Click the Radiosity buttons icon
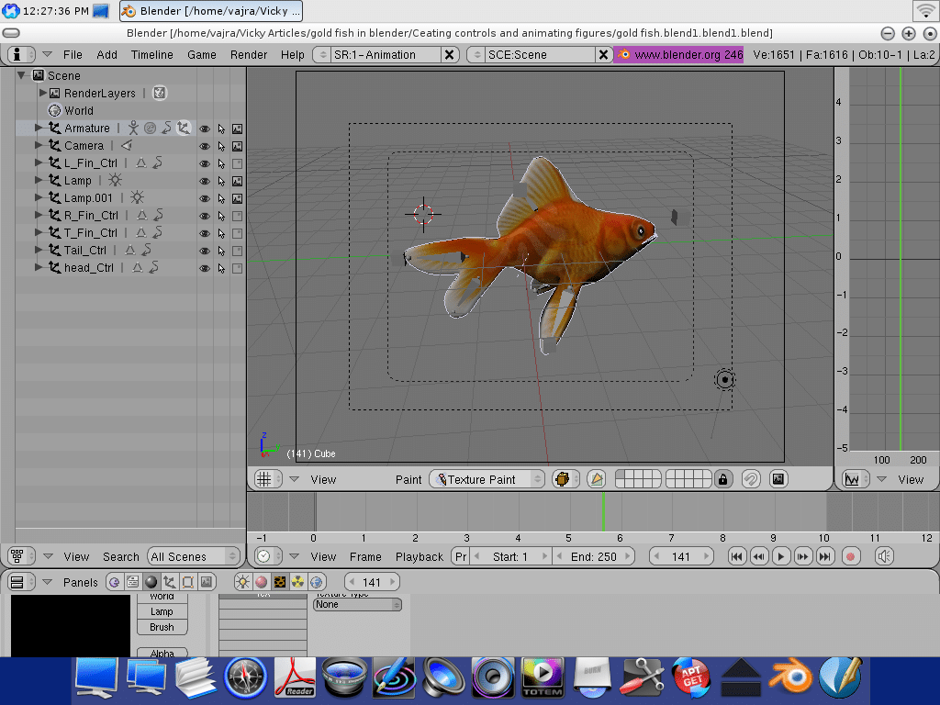The image size is (940, 705). (x=298, y=582)
